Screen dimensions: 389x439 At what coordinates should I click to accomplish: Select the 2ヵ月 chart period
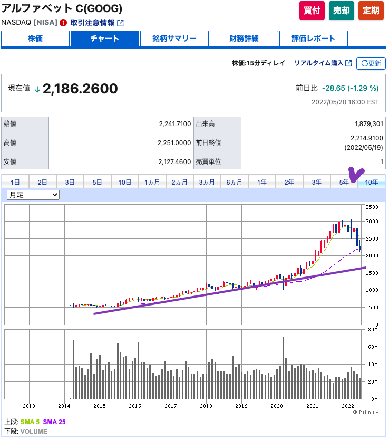(180, 182)
